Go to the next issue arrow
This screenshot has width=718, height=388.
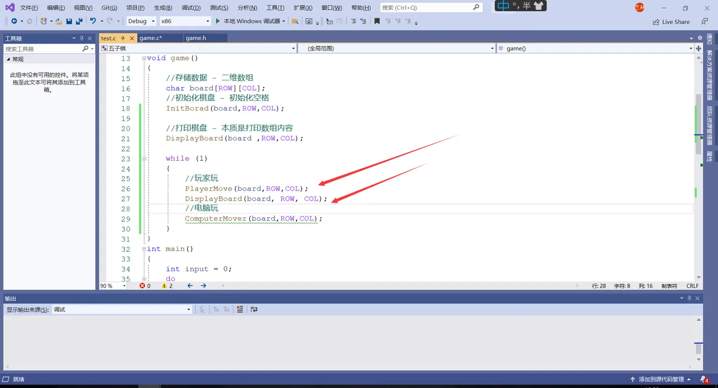[x=204, y=286]
